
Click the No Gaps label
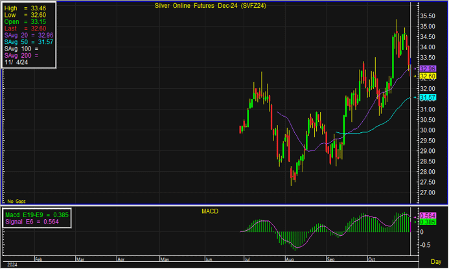(16, 202)
